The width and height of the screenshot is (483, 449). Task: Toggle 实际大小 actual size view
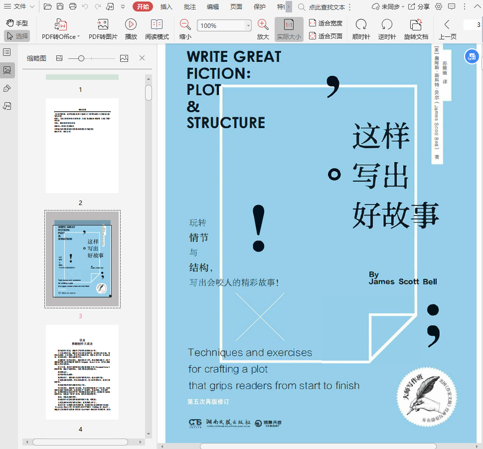[x=289, y=29]
